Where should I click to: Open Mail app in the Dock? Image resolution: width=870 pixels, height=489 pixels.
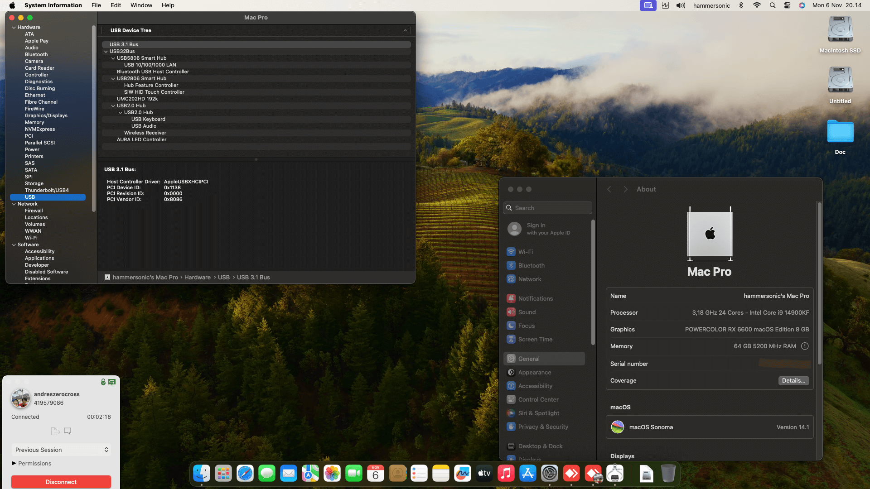point(289,474)
